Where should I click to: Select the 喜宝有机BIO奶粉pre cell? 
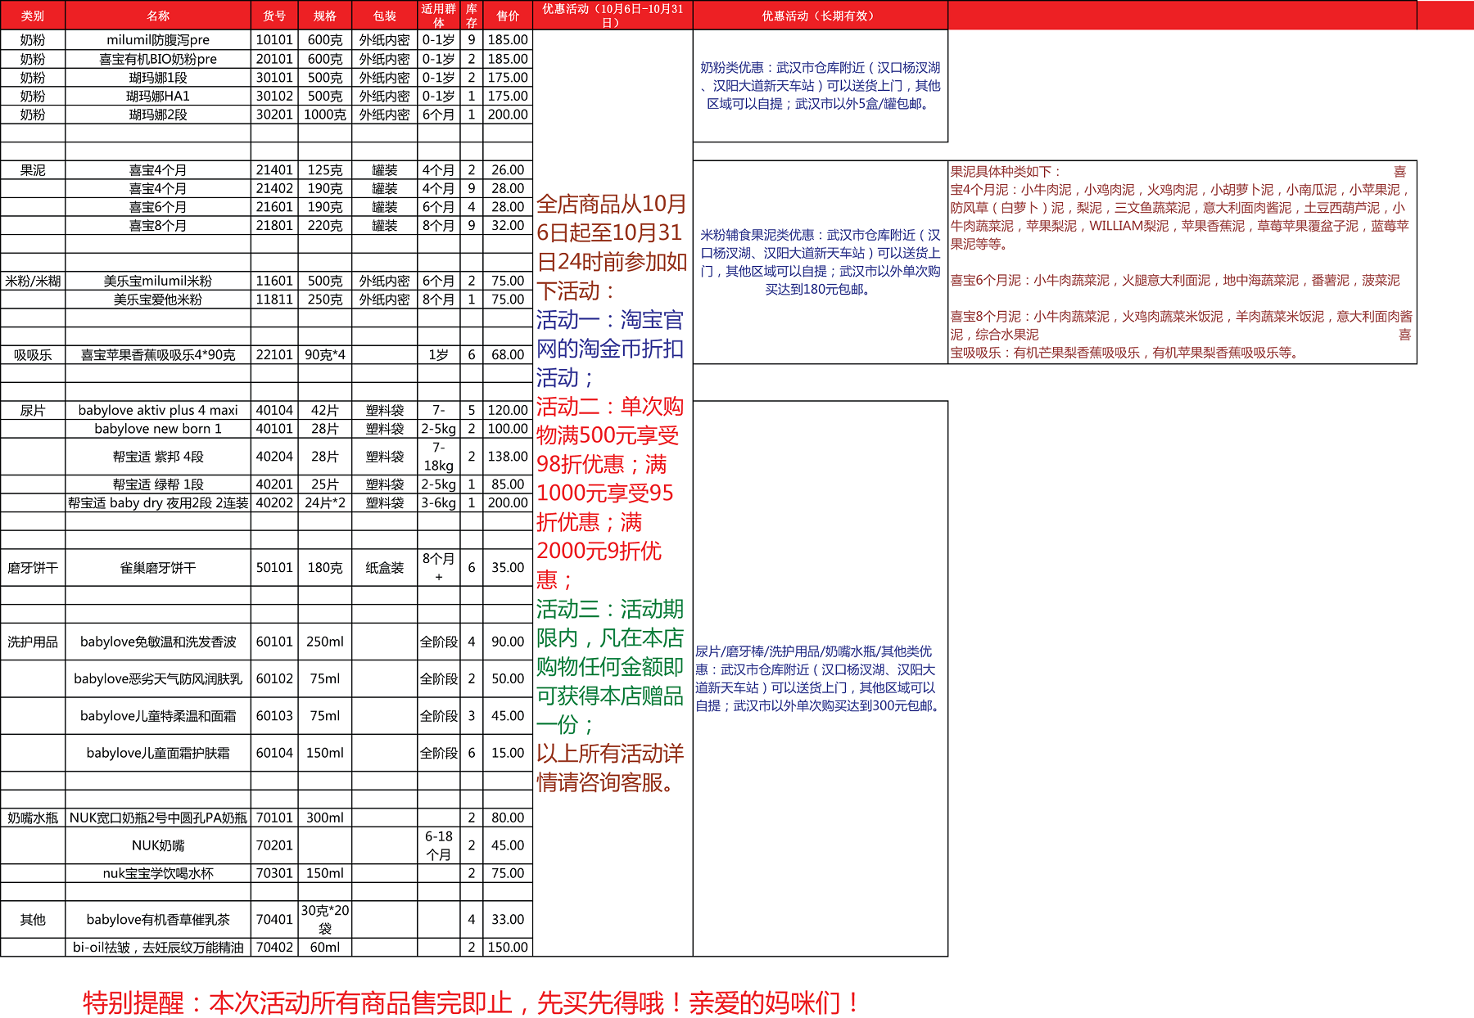click(x=158, y=59)
